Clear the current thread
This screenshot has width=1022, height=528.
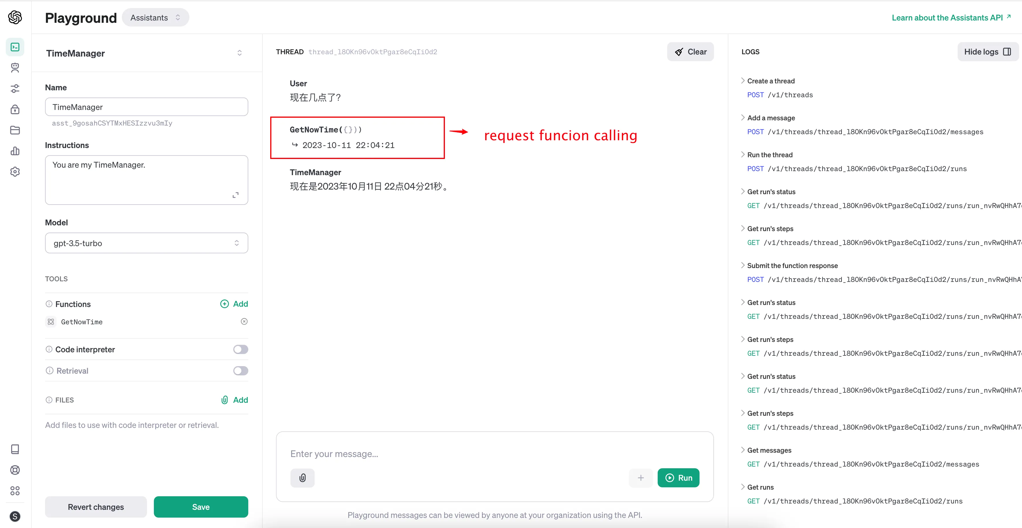(x=690, y=52)
